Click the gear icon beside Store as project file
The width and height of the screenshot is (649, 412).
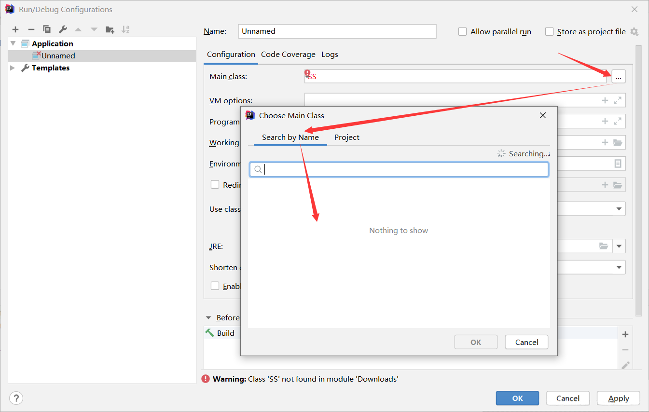coord(634,32)
